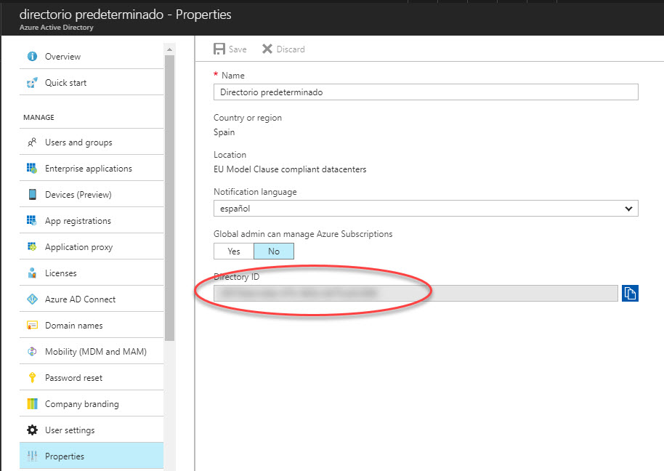Open User settings
664x471 pixels.
tap(92, 430)
